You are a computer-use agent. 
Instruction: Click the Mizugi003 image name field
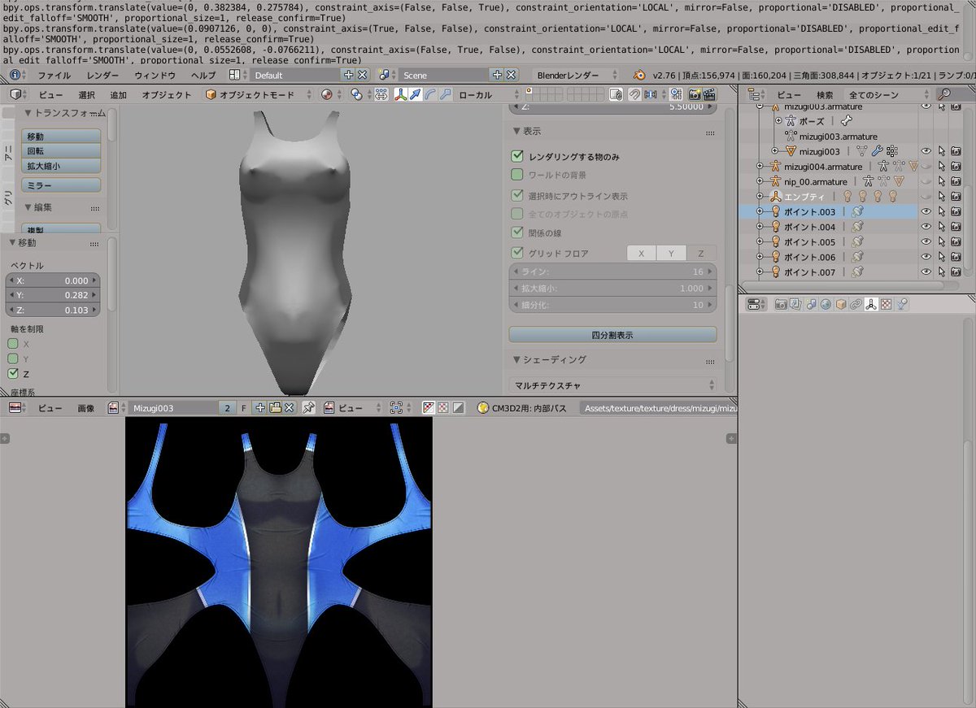point(173,408)
